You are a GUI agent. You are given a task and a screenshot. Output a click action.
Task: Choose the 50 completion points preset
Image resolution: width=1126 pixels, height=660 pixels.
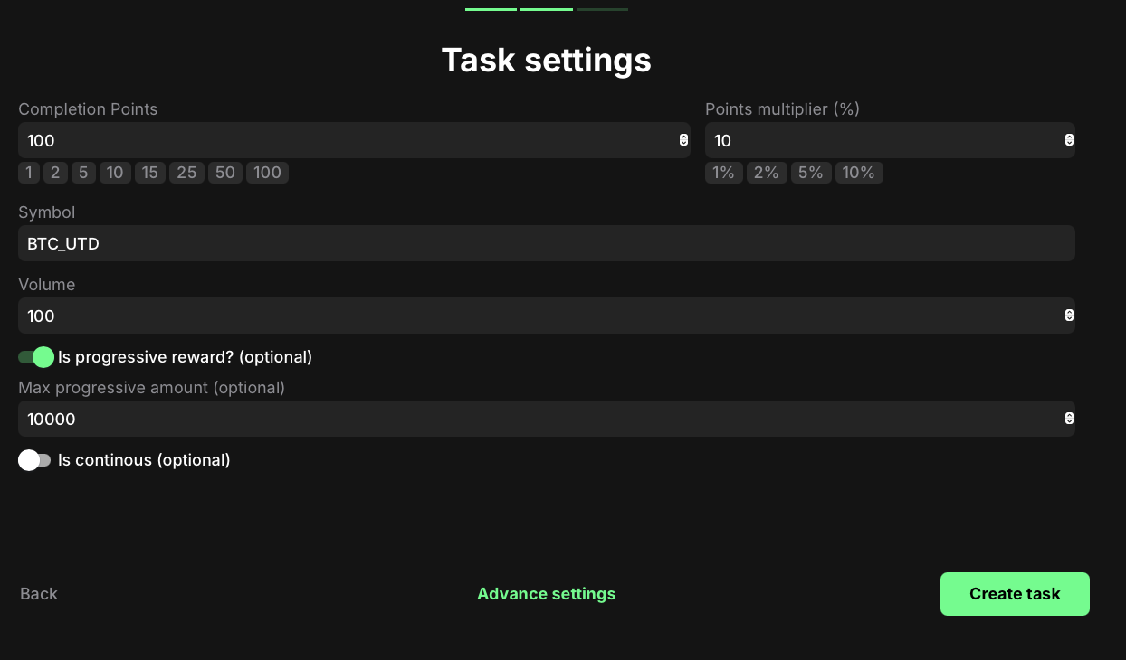[x=225, y=173]
